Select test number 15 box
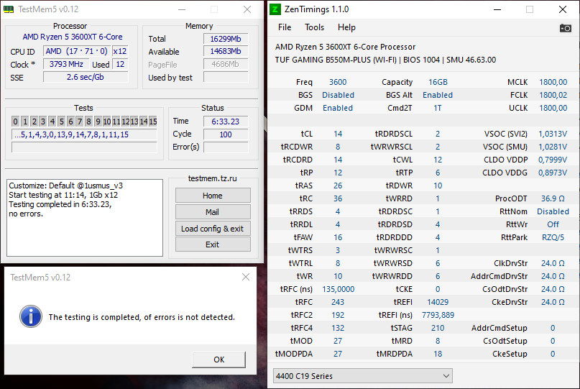Image resolution: width=580 pixels, height=389 pixels. coord(153,122)
